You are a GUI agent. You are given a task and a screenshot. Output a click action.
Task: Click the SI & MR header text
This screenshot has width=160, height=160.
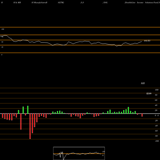tap(17, 3)
